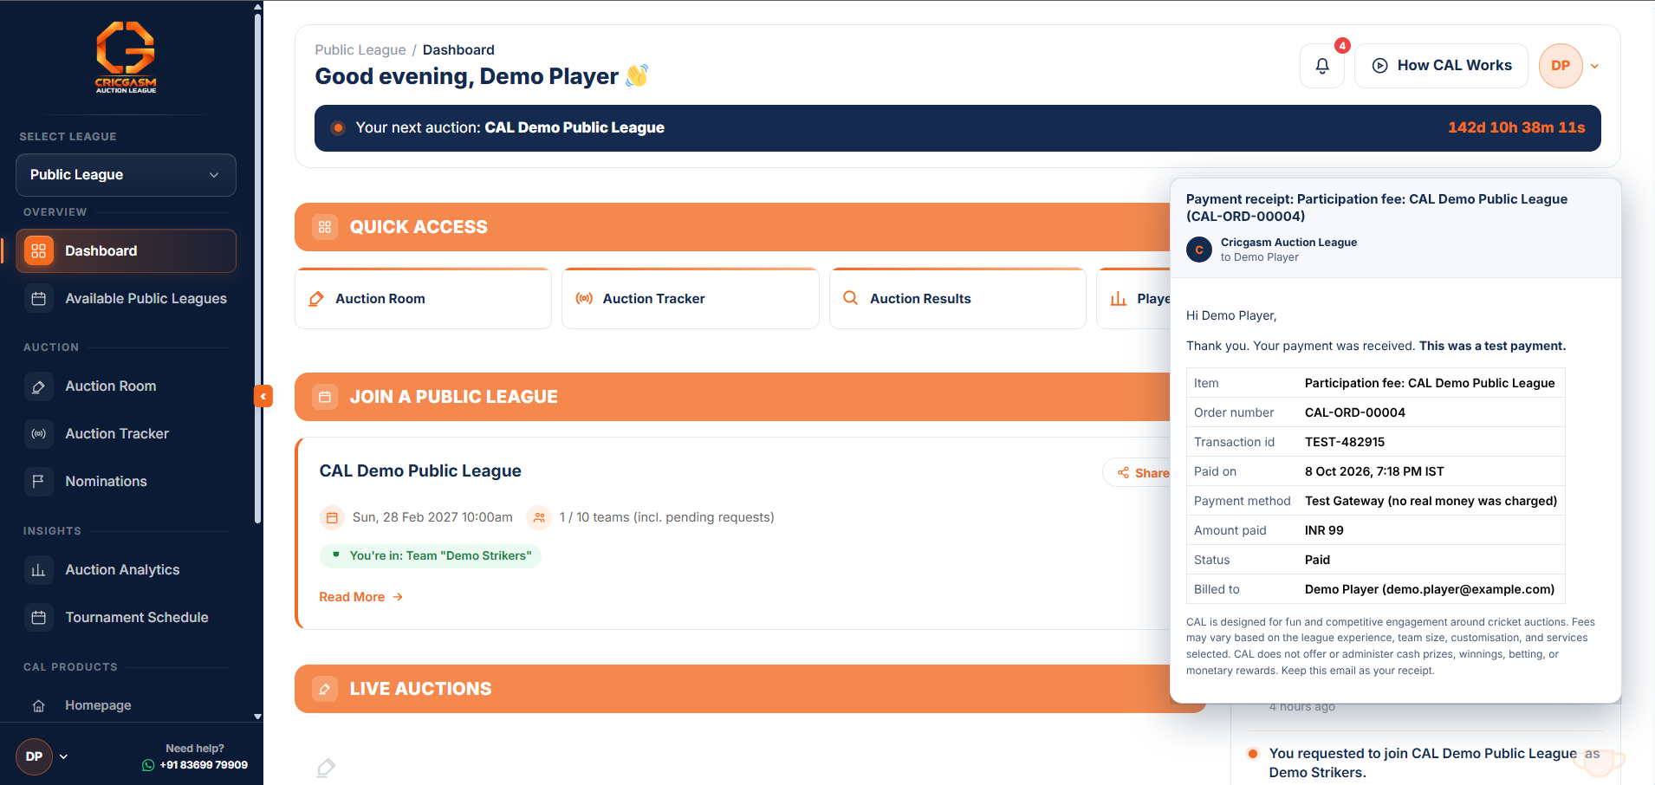
Task: Click the Nominations flag icon
Action: tap(38, 482)
